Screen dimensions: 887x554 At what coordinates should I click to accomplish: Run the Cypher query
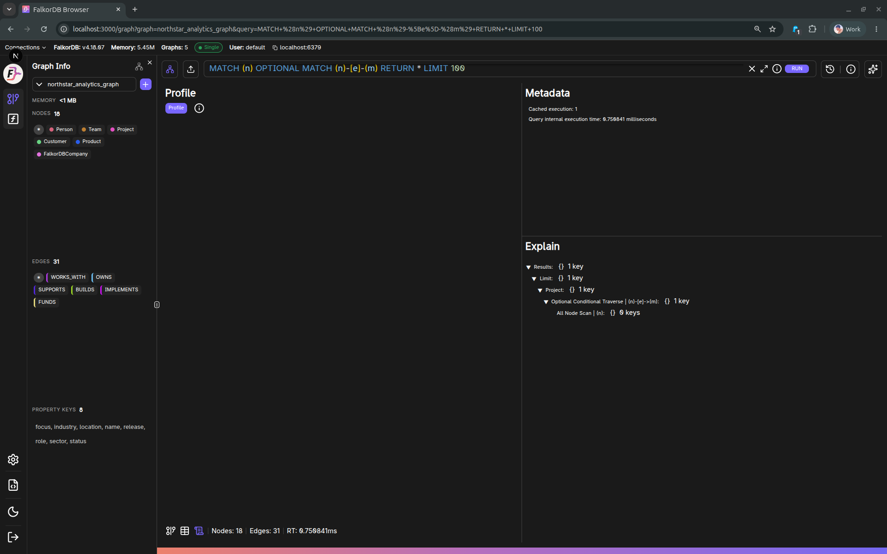click(797, 69)
